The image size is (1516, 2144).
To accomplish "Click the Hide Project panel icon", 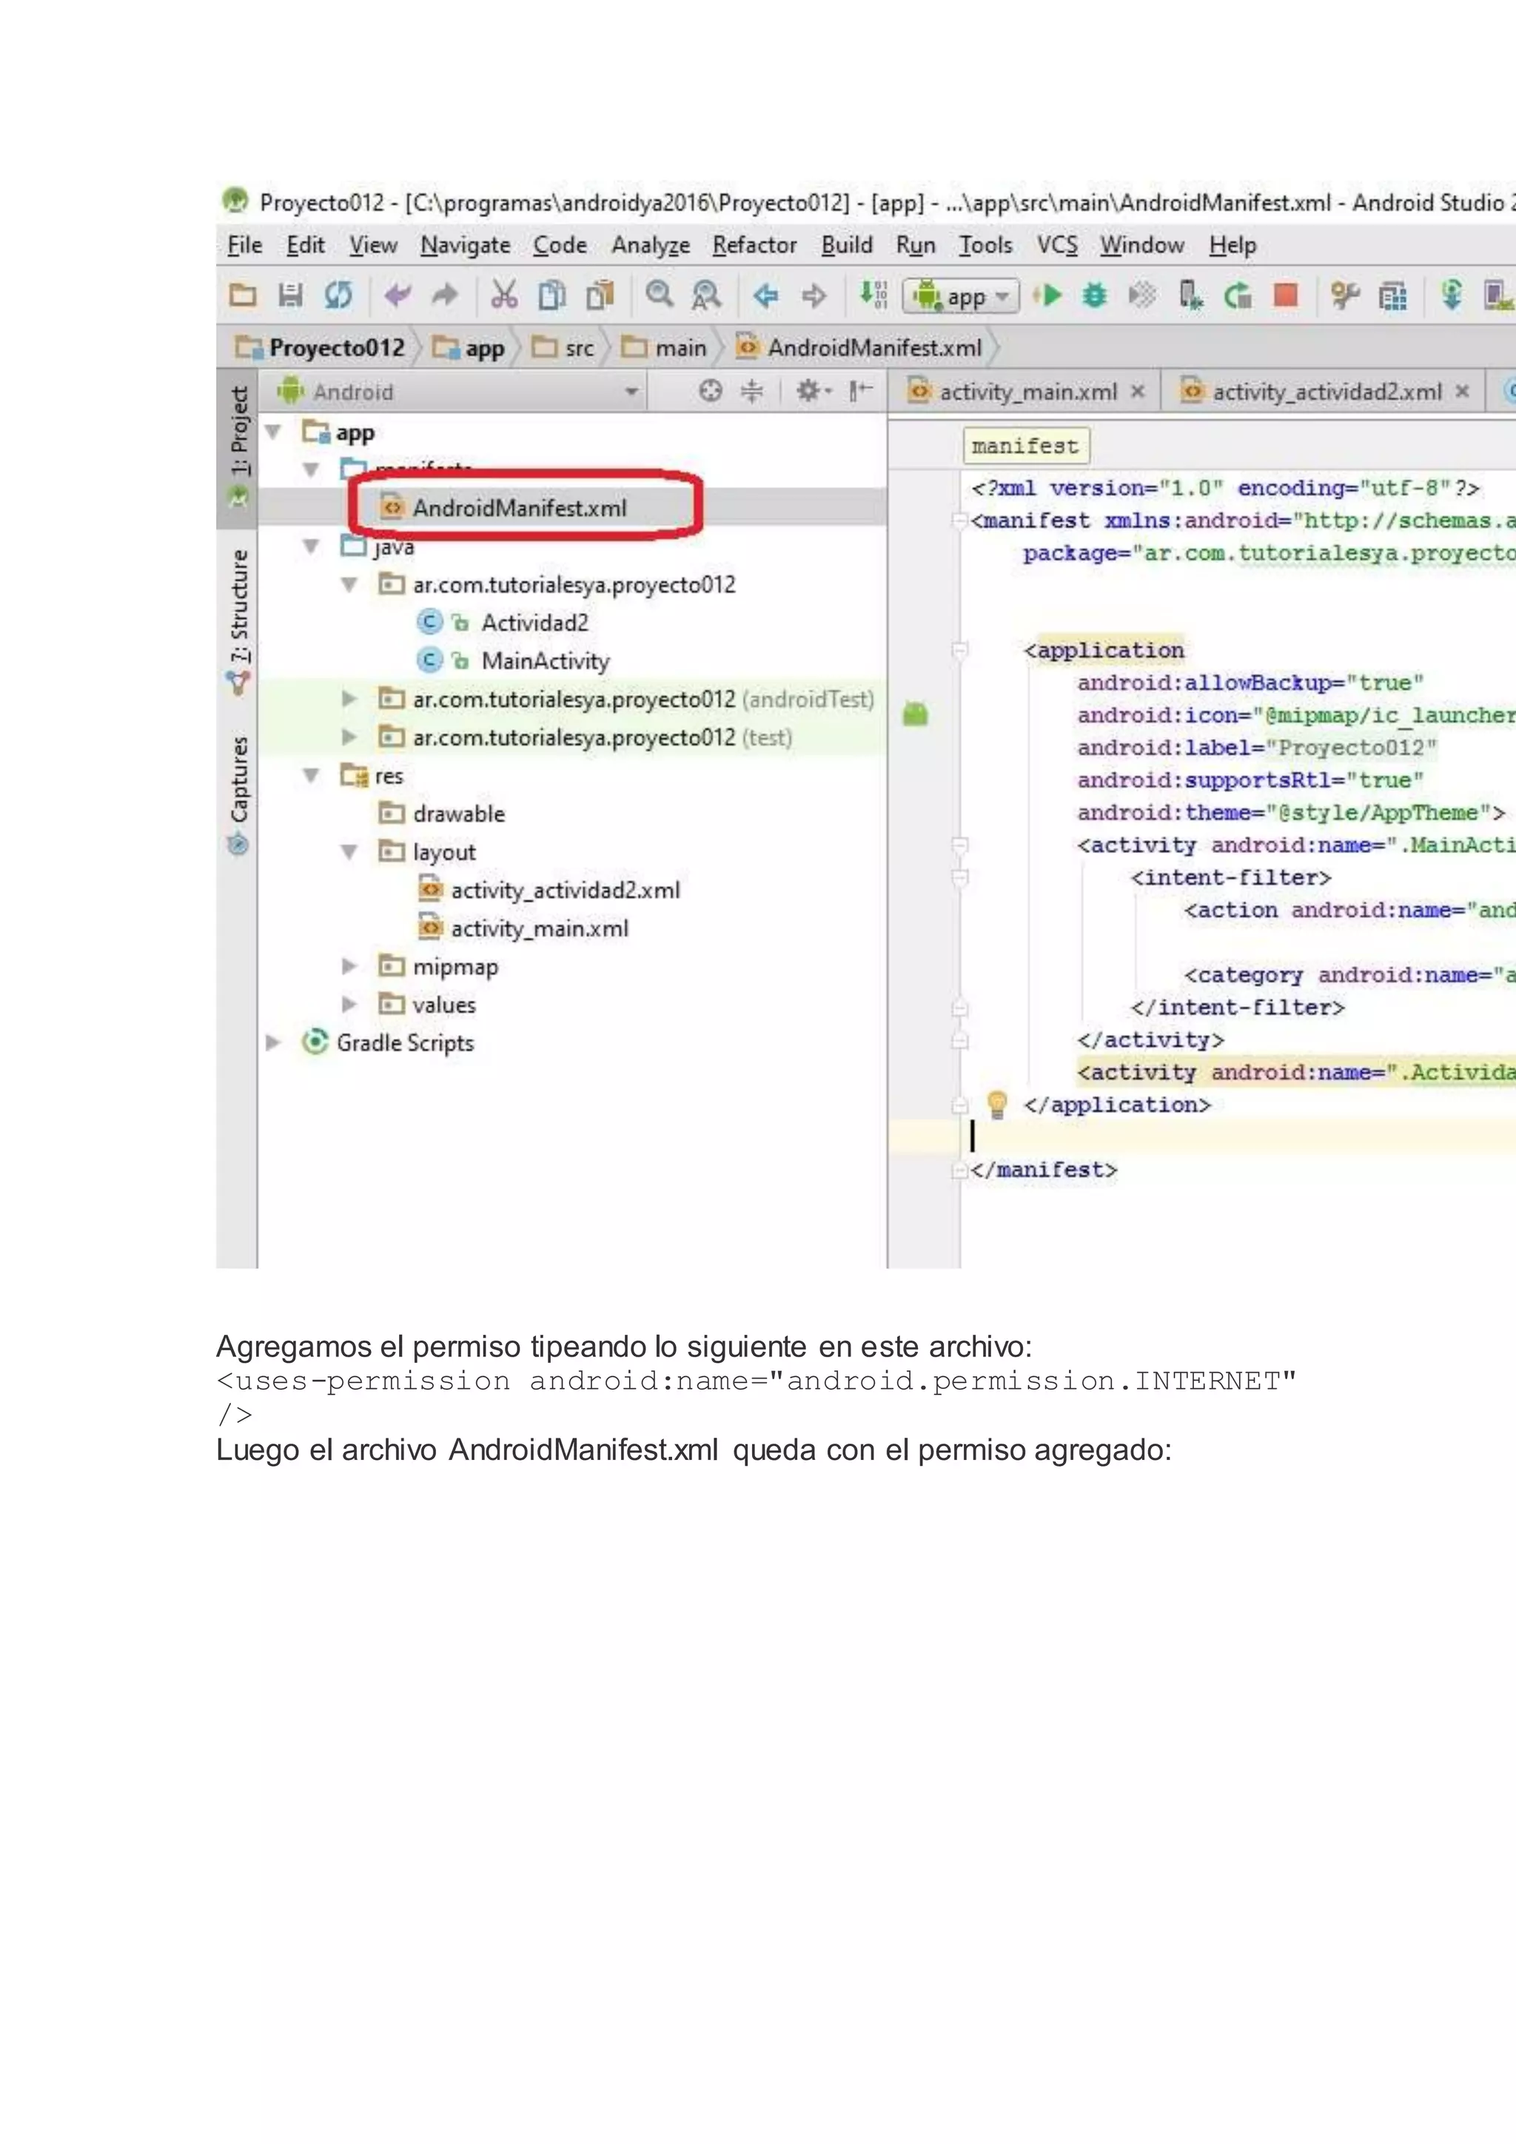I will [x=861, y=391].
